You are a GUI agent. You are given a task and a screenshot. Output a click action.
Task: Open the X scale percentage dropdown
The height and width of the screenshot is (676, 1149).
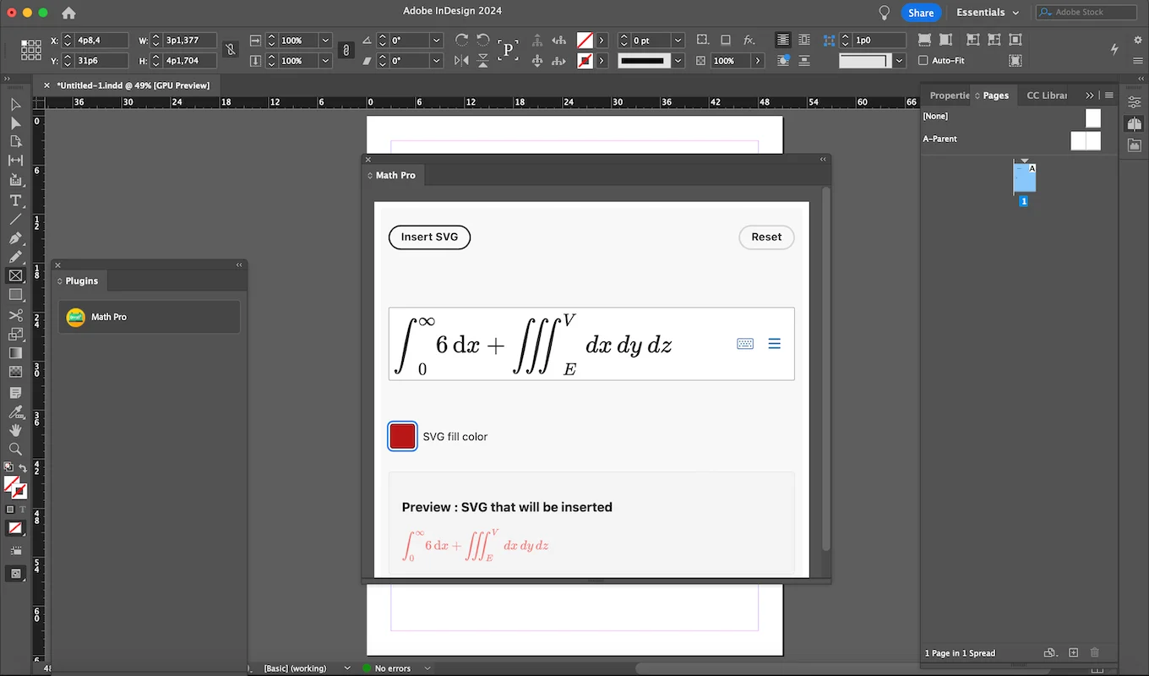click(325, 41)
